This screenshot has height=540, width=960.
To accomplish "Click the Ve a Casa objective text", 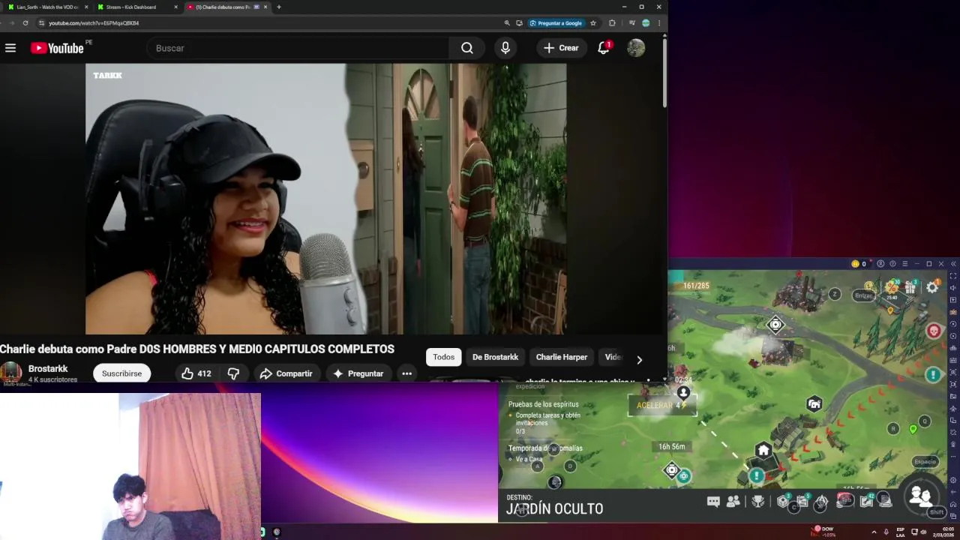I will (529, 459).
